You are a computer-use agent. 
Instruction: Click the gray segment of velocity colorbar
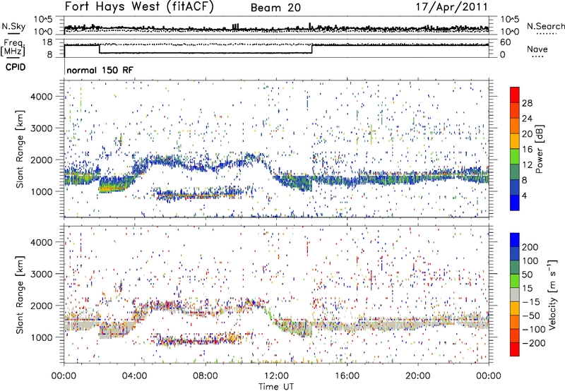515,294
